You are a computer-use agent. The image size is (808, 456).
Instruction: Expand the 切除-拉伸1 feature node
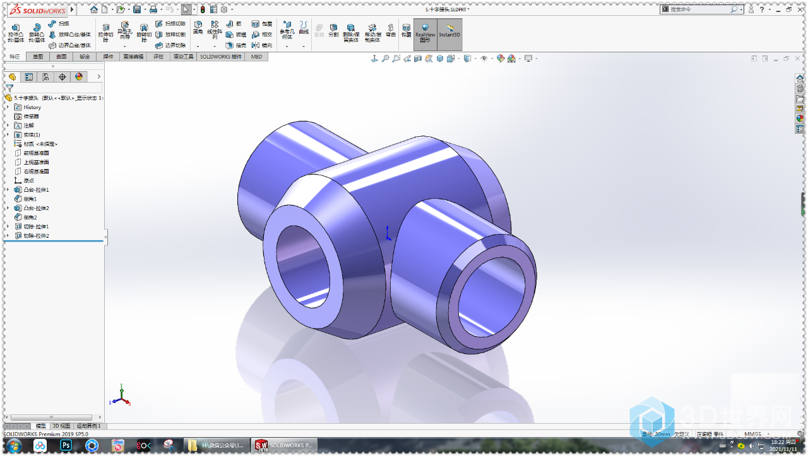tap(8, 226)
